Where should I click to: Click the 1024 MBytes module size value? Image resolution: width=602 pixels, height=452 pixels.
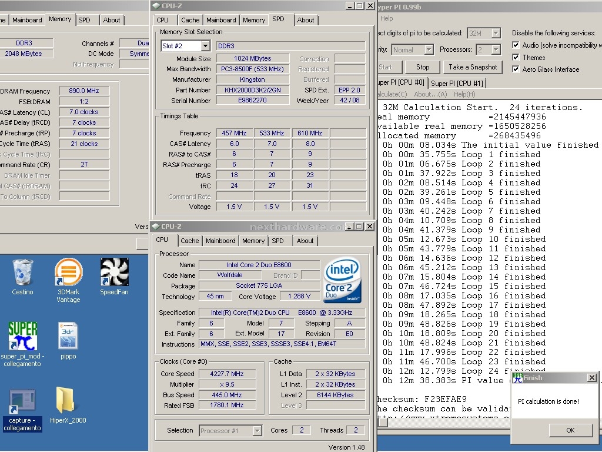pos(253,58)
